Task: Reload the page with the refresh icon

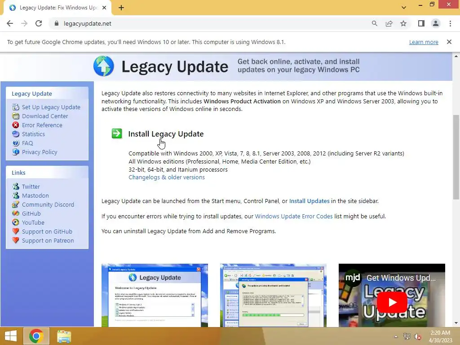Action: 39,23
